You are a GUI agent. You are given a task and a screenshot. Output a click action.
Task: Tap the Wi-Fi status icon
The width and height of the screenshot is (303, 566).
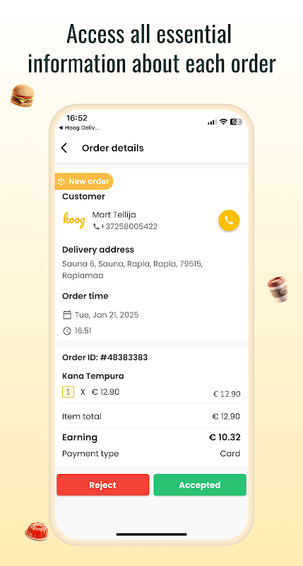coord(223,122)
